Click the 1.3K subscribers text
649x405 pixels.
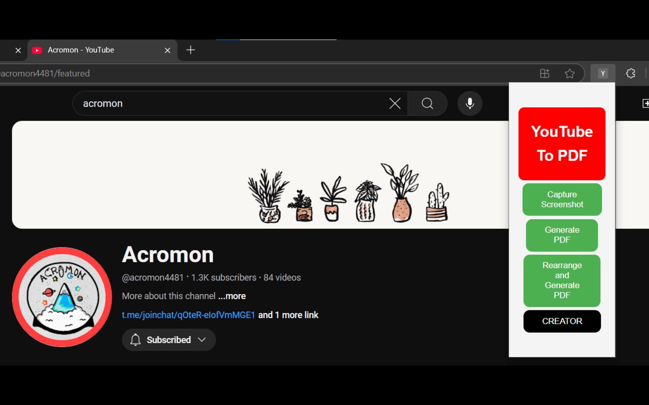[x=224, y=277]
